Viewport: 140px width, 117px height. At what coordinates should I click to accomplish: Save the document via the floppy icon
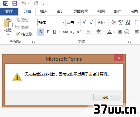coord(15,3)
